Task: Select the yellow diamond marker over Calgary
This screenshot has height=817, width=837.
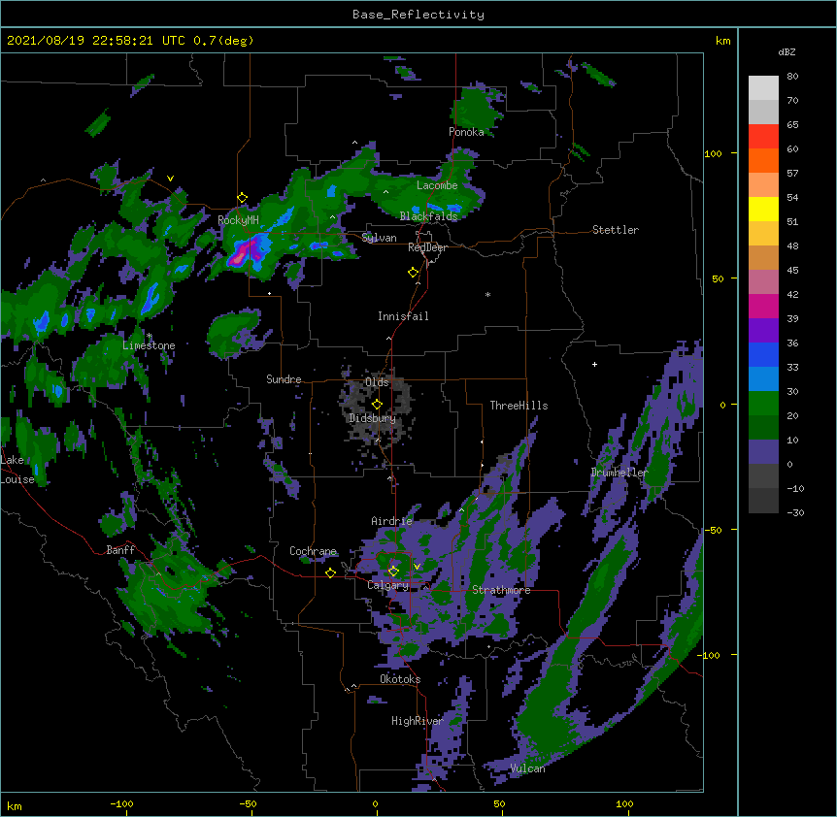Action: (393, 572)
